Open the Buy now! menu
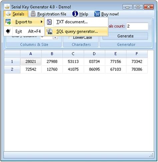The image size is (158, 162). click(106, 14)
